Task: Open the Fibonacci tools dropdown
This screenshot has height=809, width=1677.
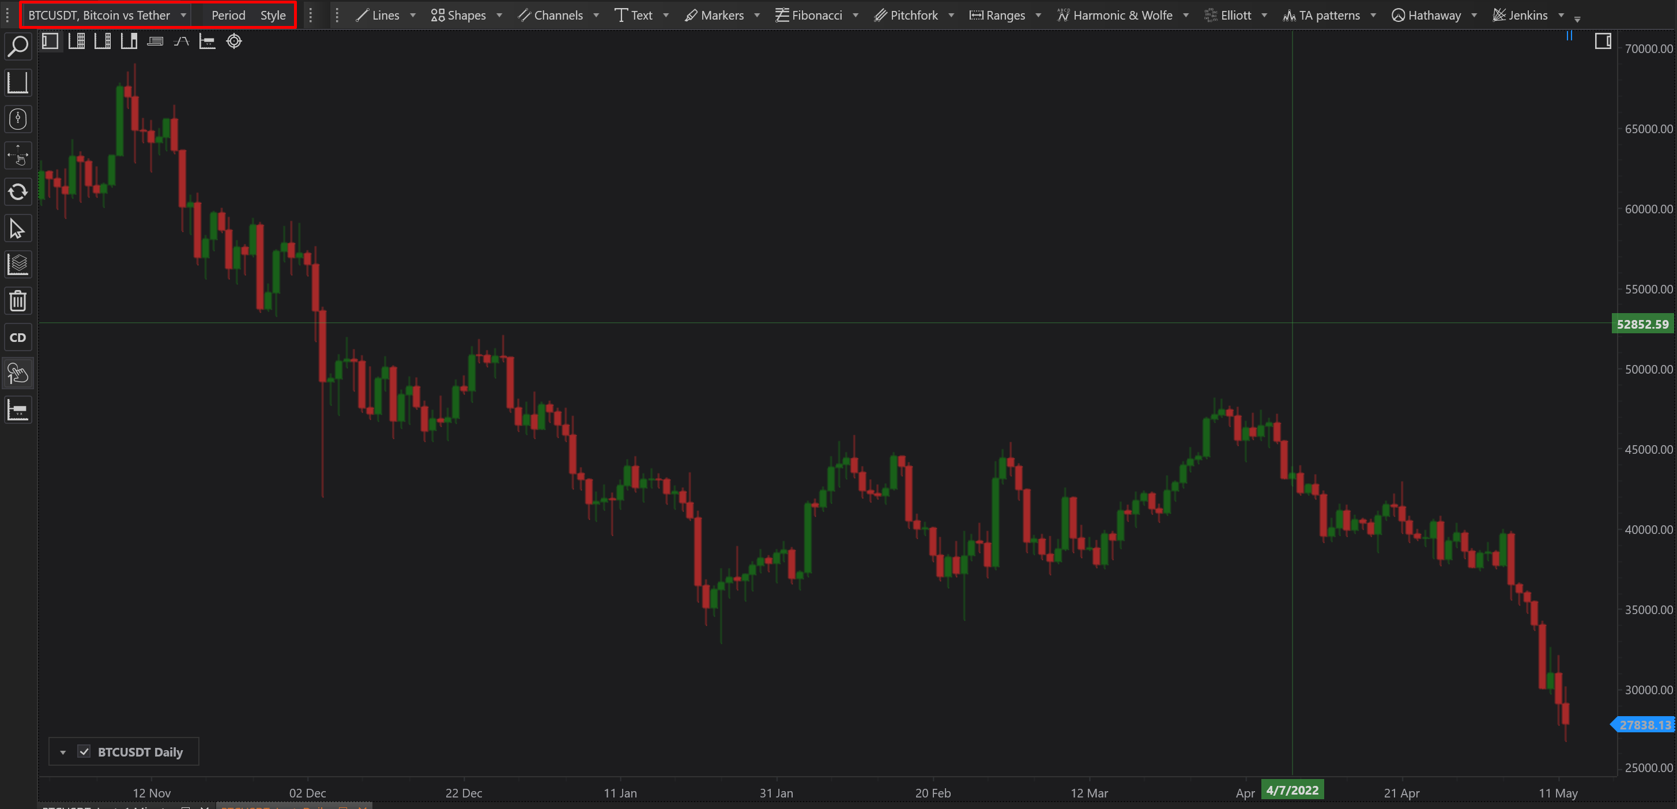Action: tap(855, 15)
